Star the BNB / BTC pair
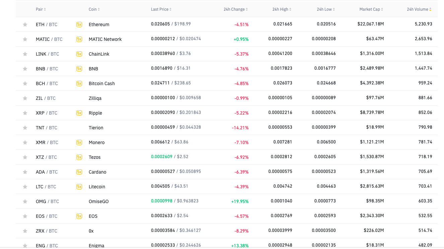The height and width of the screenshot is (249, 444). (25, 69)
